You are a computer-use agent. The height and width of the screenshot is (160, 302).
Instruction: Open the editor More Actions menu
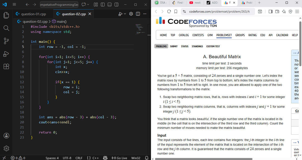click(x=144, y=14)
